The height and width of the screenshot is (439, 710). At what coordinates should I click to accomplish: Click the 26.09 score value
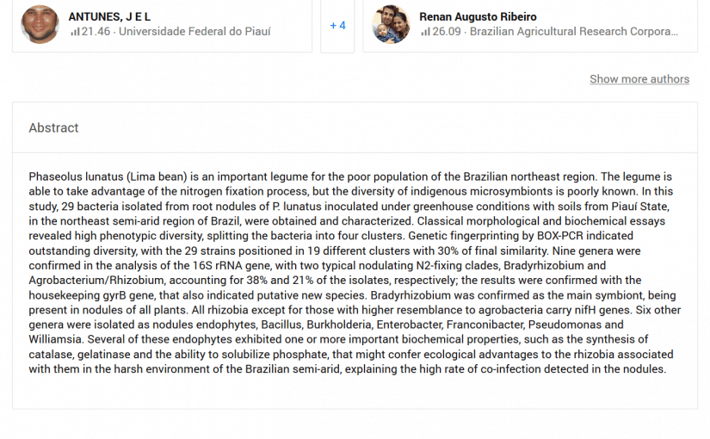[448, 32]
